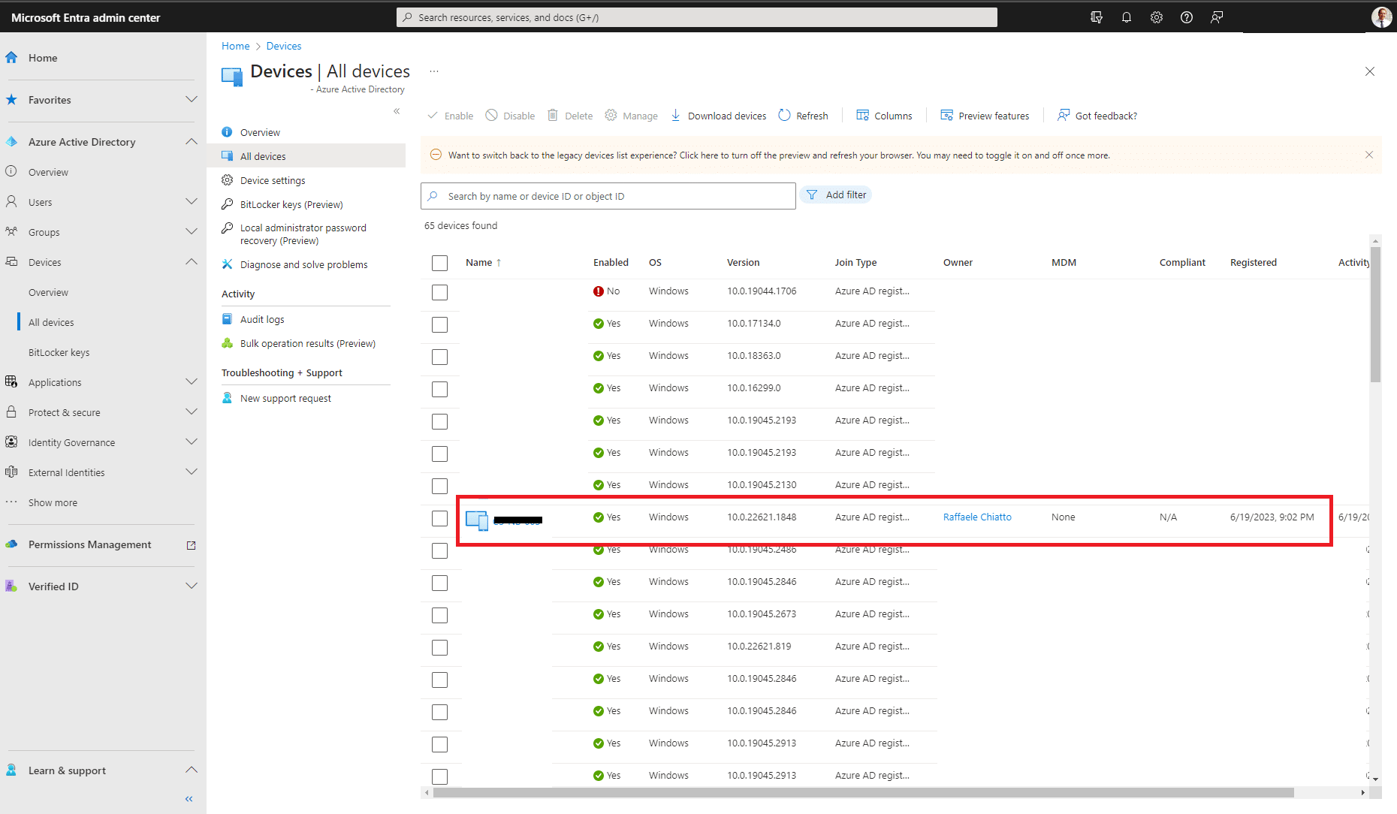Search resources box in top bar
The height and width of the screenshot is (814, 1397).
[x=697, y=17]
